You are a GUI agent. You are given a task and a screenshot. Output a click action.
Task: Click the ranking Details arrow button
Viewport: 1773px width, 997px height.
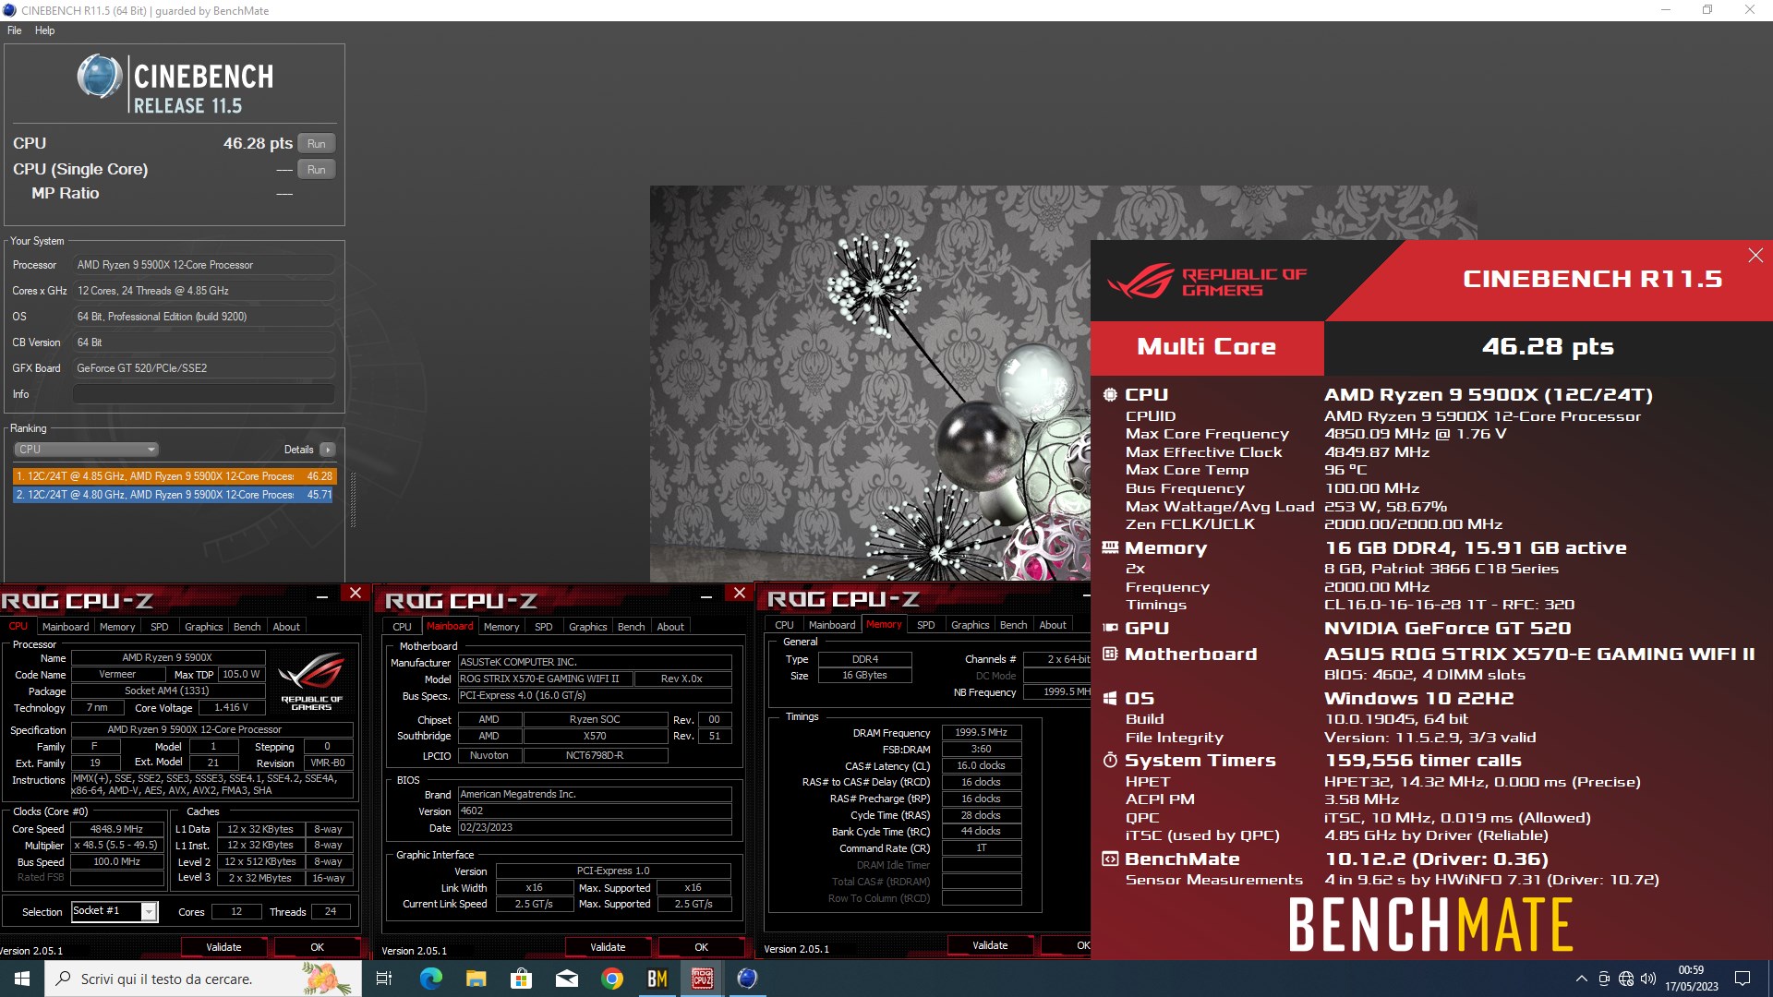[x=327, y=450]
